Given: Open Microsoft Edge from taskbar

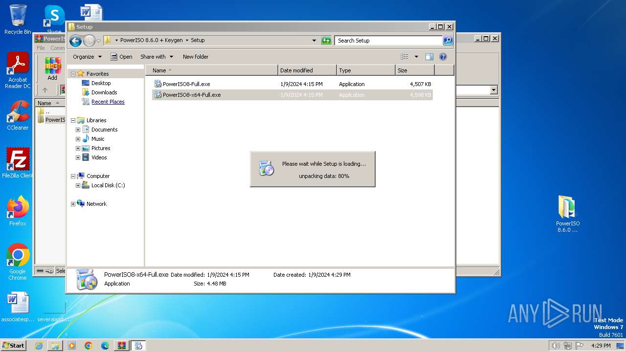Looking at the screenshot, I should (x=105, y=346).
